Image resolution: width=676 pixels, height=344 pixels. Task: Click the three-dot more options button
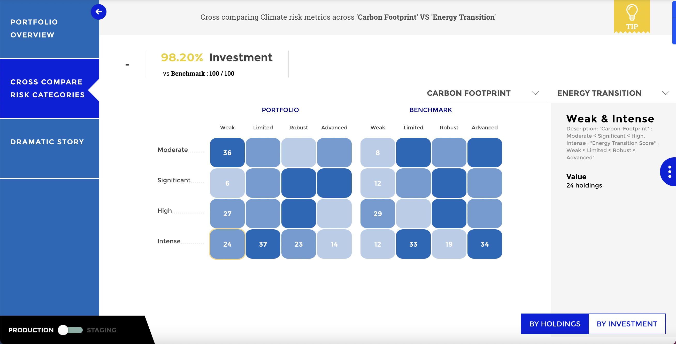tap(670, 172)
